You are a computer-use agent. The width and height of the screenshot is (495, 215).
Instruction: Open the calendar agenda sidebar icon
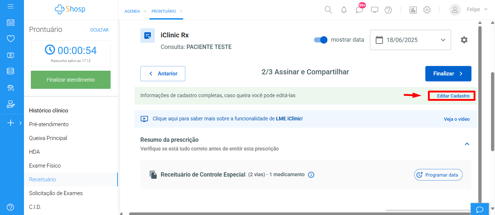pos(11,22)
